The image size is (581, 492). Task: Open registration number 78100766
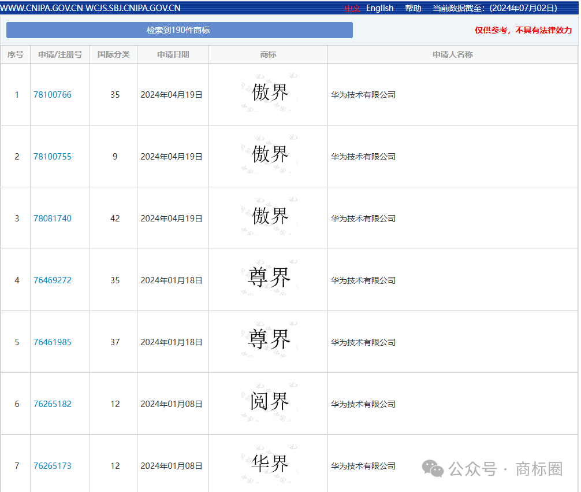coord(53,95)
